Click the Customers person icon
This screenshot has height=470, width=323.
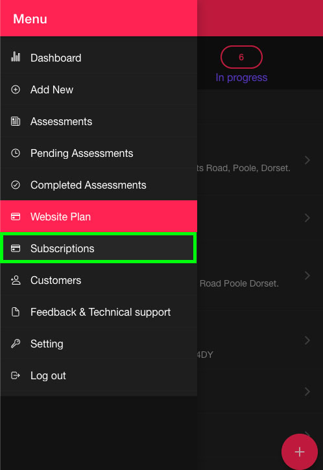[x=16, y=280]
